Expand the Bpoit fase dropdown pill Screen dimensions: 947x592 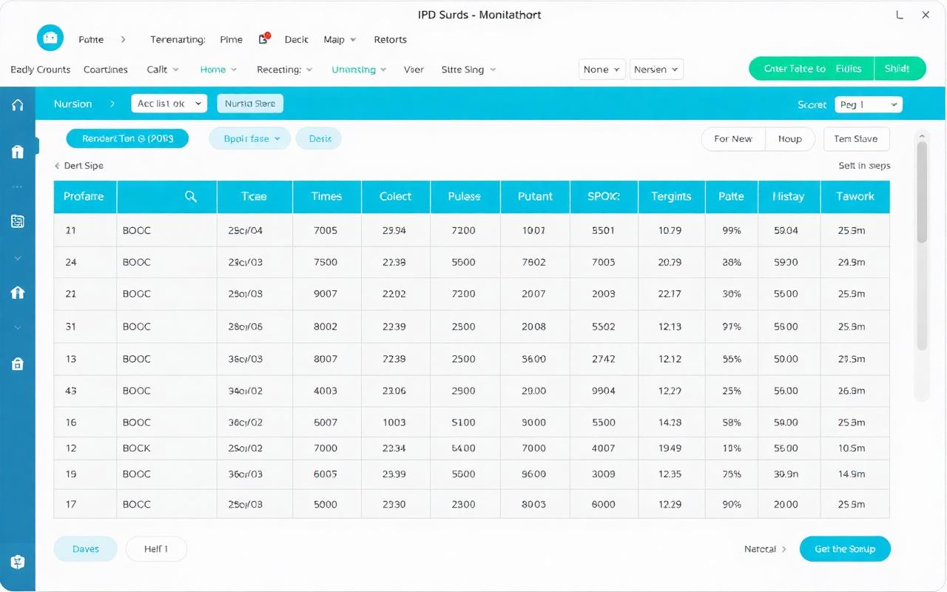(249, 139)
